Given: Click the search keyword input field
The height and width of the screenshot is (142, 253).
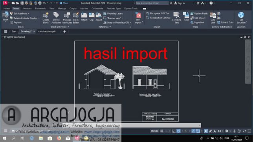Looking at the screenshot, I should coord(152,3).
